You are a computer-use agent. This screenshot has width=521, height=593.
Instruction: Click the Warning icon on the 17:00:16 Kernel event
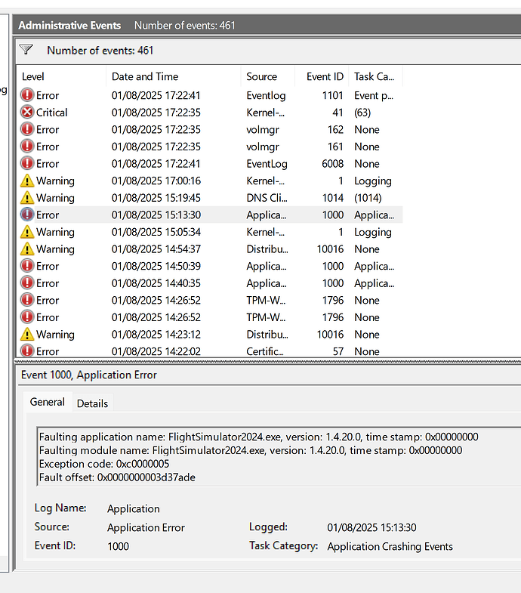[27, 181]
